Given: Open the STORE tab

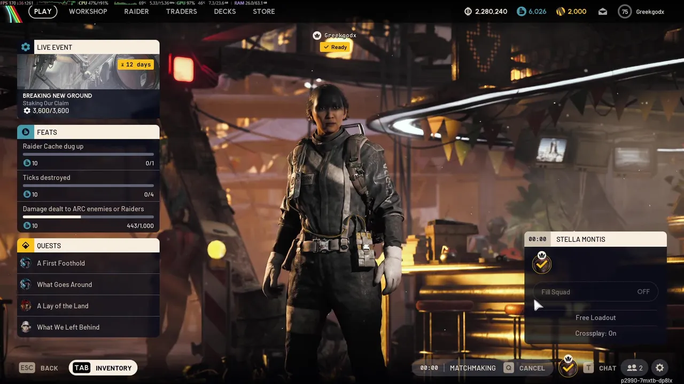Looking at the screenshot, I should coord(264,11).
